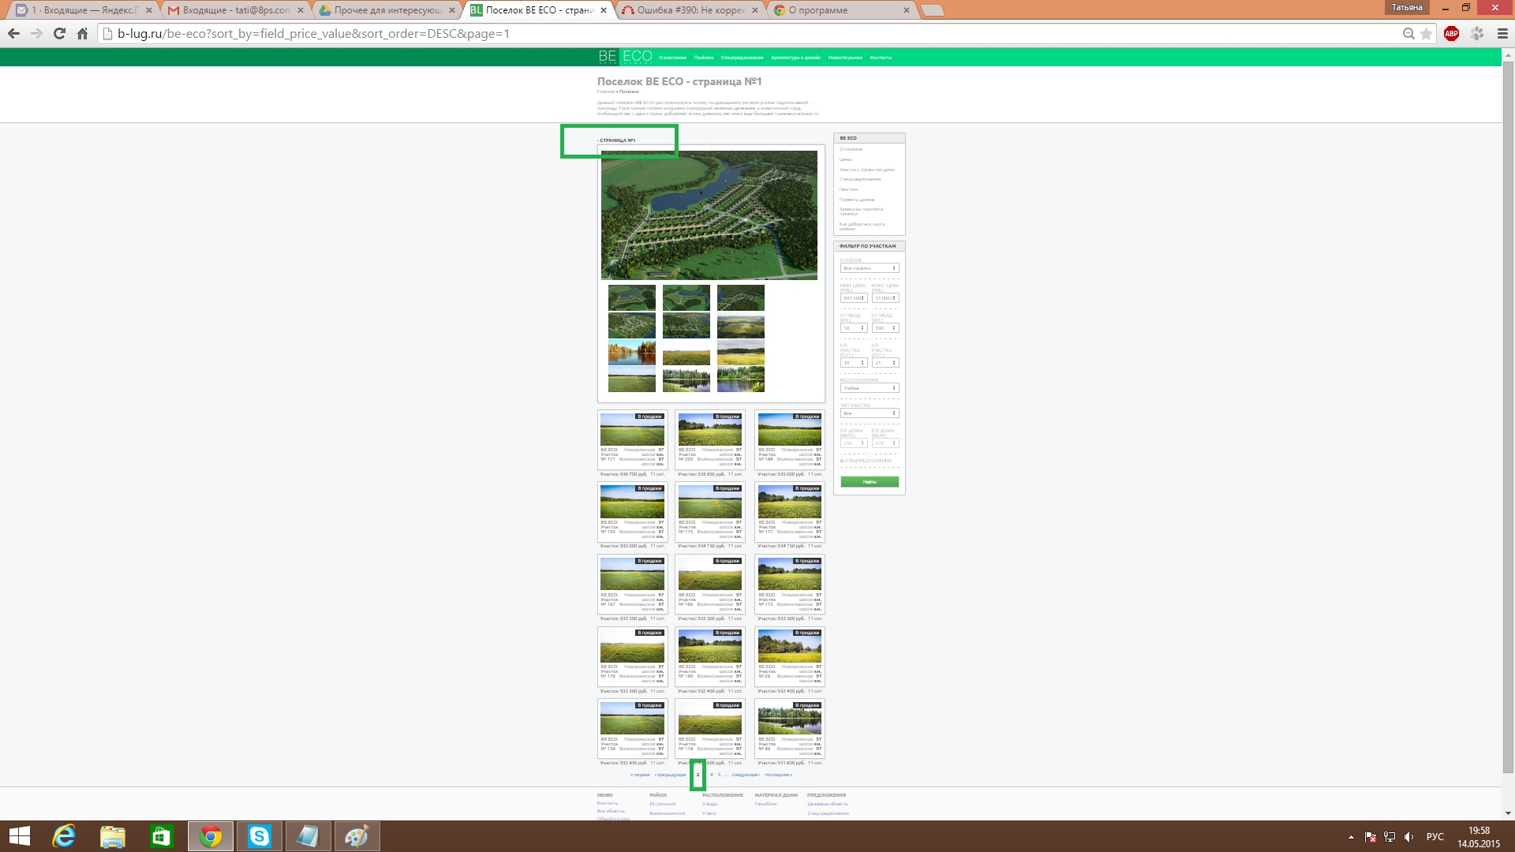This screenshot has width=1515, height=852.
Task: Click the browser reload page icon
Action: click(x=59, y=34)
